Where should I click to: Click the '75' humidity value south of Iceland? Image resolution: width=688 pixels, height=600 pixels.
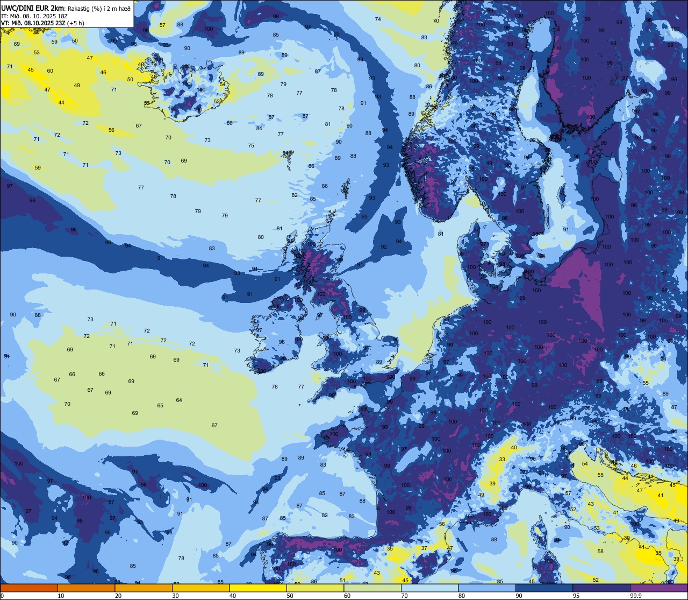[x=251, y=146]
